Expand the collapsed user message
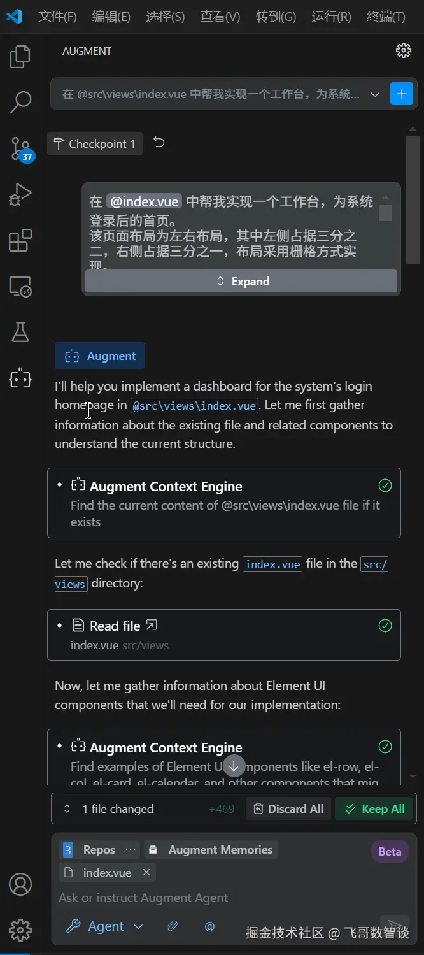 241,281
